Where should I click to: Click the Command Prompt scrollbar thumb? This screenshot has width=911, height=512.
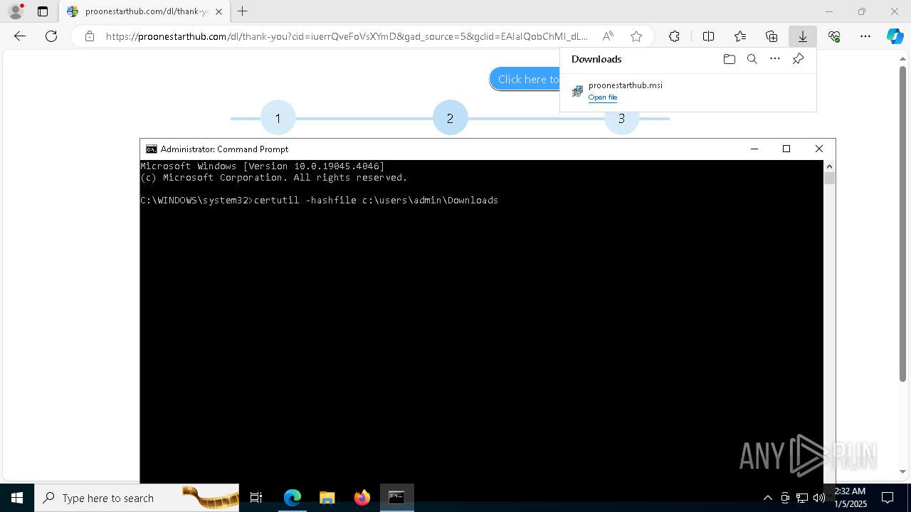pos(829,178)
